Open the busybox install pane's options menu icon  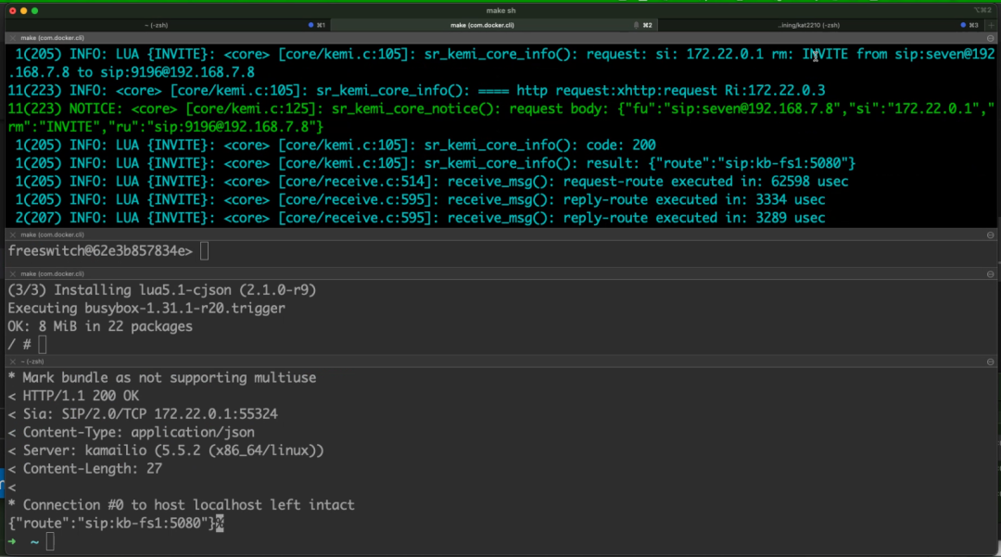(x=991, y=274)
